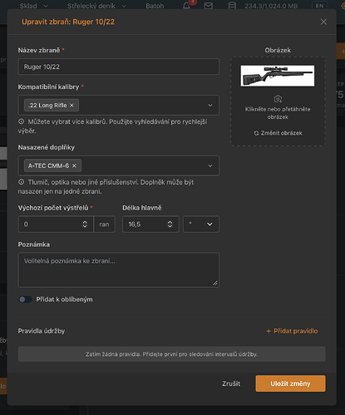Click Přidat pravidlo link
Screen dimensions: 345x415
[292, 331]
